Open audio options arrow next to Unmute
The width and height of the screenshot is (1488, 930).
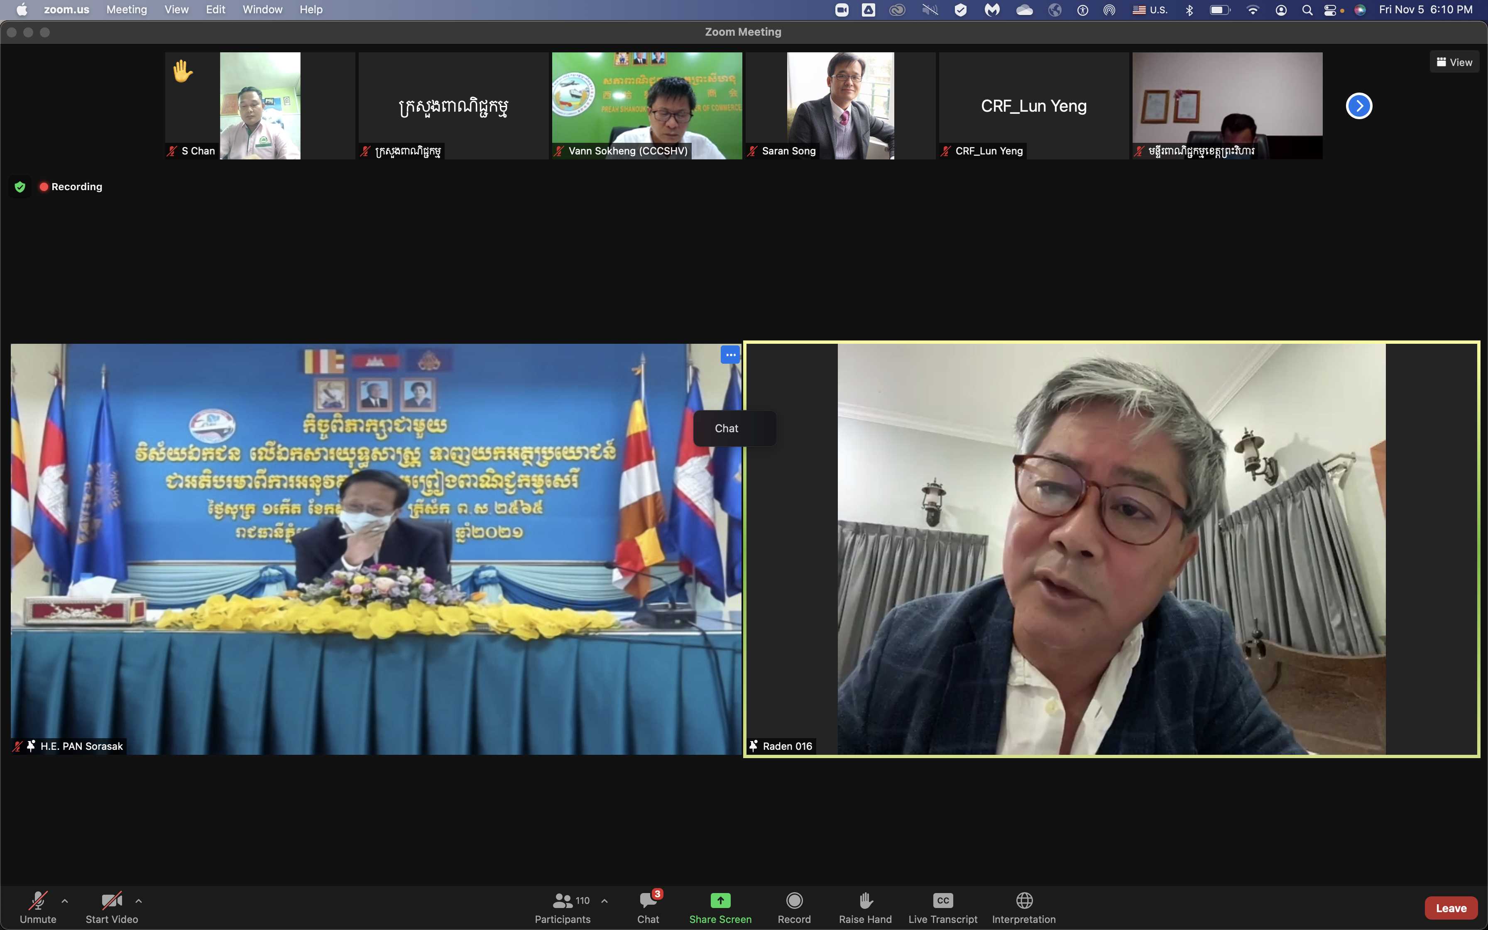pyautogui.click(x=65, y=901)
